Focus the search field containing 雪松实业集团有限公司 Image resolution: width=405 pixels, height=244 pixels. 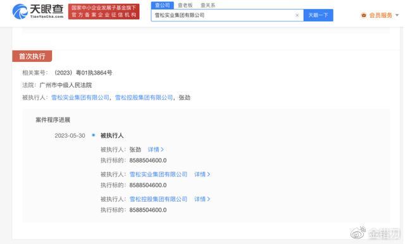(227, 15)
